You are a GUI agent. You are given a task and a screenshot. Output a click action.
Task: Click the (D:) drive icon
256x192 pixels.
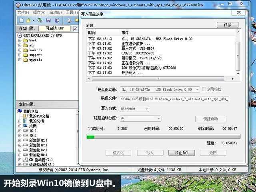pos(26,135)
